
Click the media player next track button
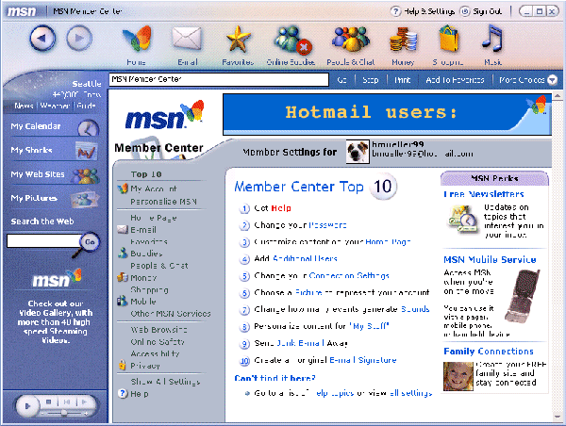pos(84,401)
